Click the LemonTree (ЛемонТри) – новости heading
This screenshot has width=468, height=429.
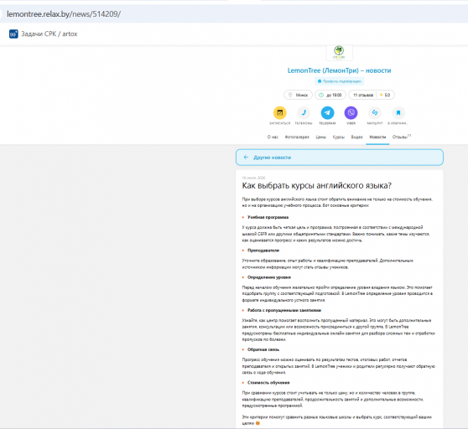click(x=339, y=70)
